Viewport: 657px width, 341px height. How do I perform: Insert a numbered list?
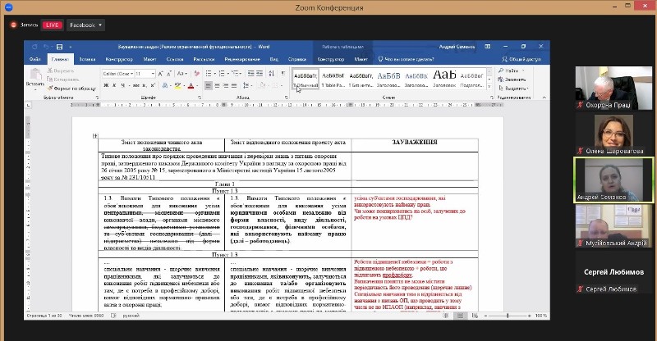pos(222,74)
